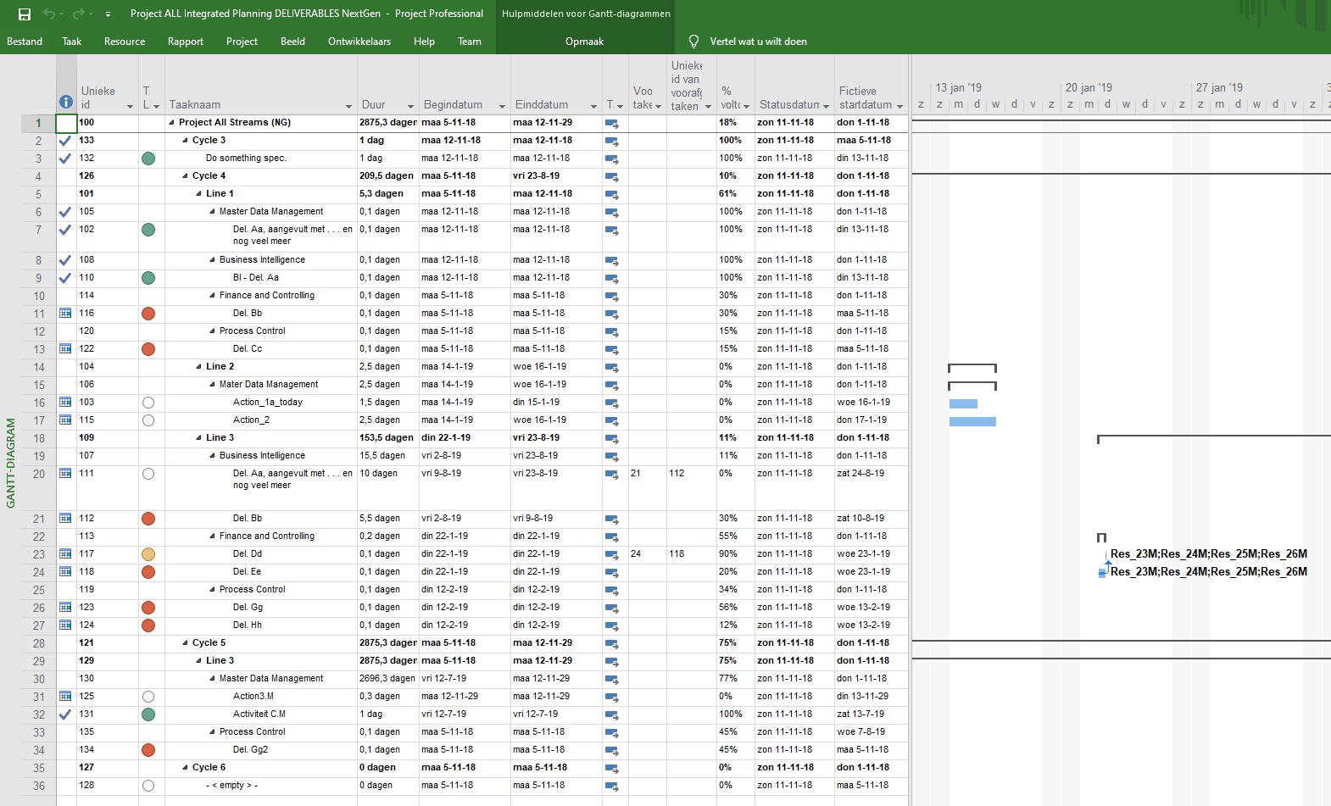Open the Rapport ribbon tab

coord(185,42)
